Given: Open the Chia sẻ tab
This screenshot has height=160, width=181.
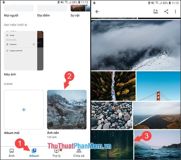Looking at the screenshot, I should [x=79, y=153].
